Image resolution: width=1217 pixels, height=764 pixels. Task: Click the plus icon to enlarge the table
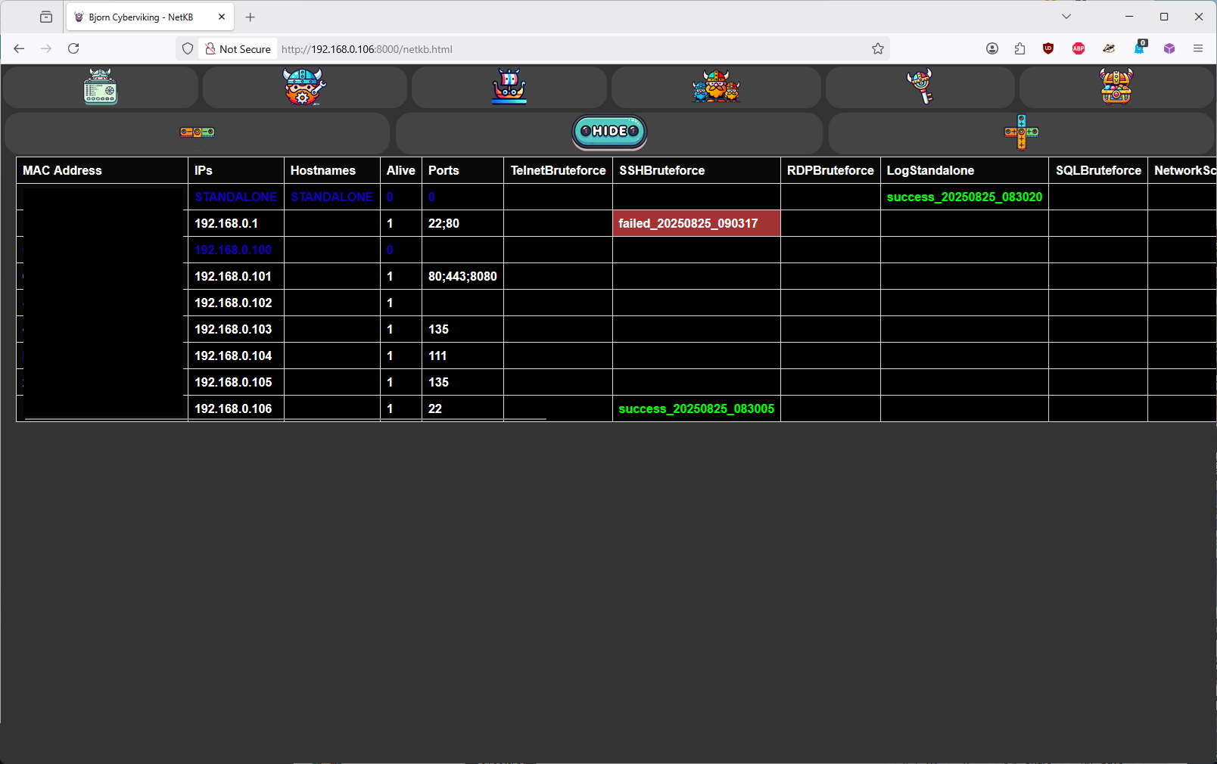click(1021, 132)
